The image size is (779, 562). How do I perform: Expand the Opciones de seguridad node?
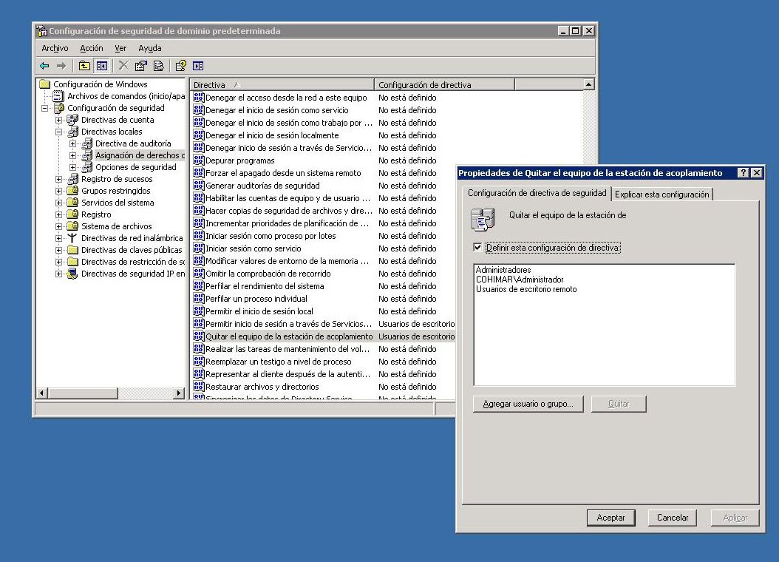click(72, 167)
